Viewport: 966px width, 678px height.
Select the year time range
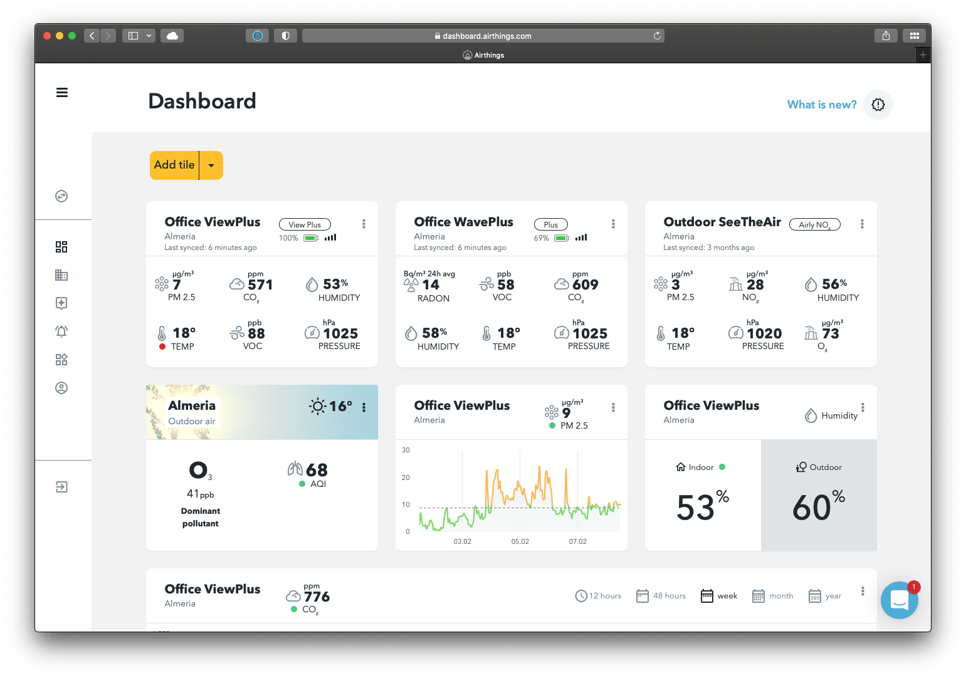point(825,596)
